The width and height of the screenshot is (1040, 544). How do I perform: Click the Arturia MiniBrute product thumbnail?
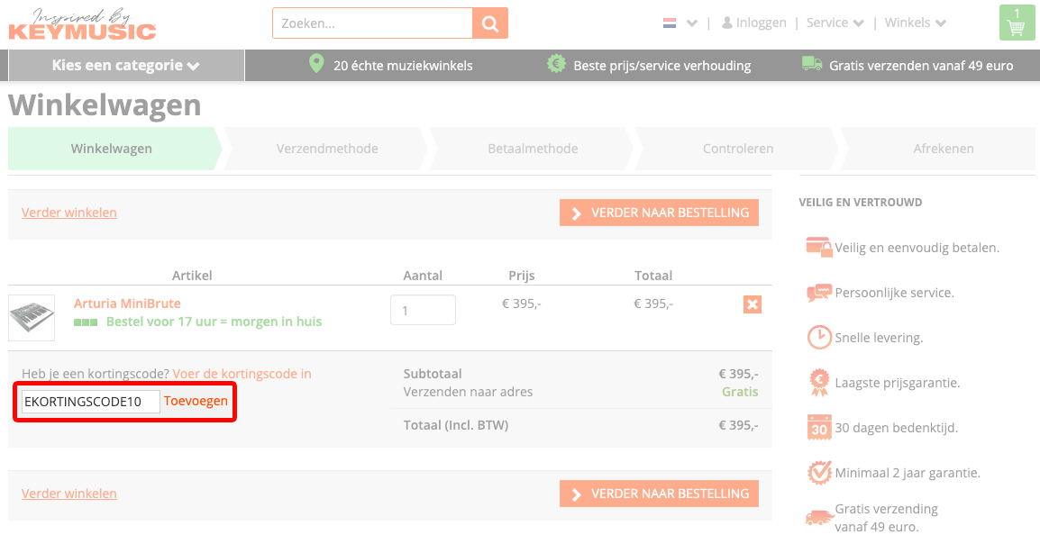click(x=32, y=318)
